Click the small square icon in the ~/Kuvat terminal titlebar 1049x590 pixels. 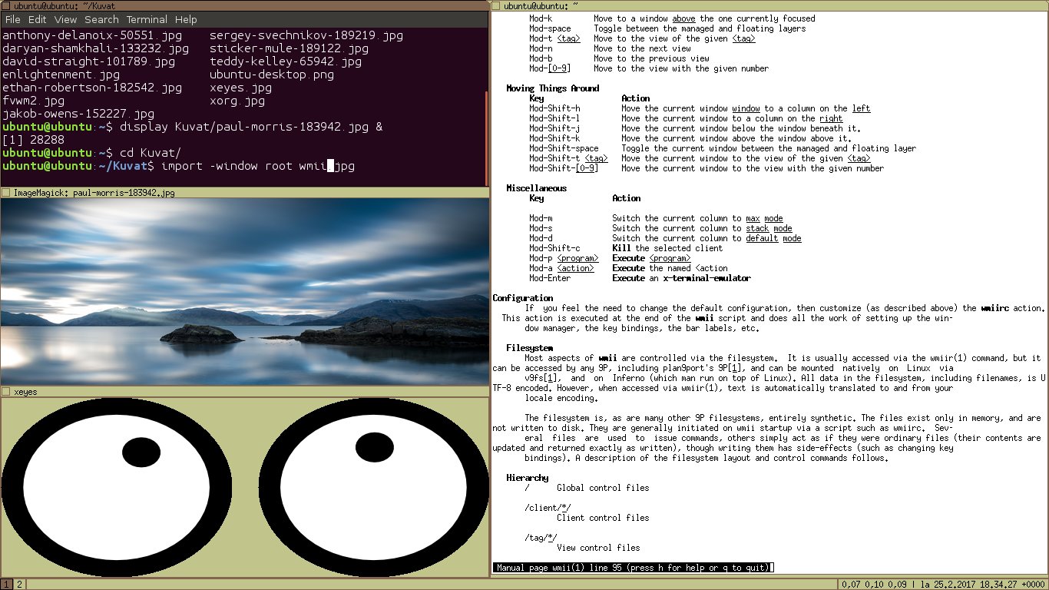tap(6, 5)
